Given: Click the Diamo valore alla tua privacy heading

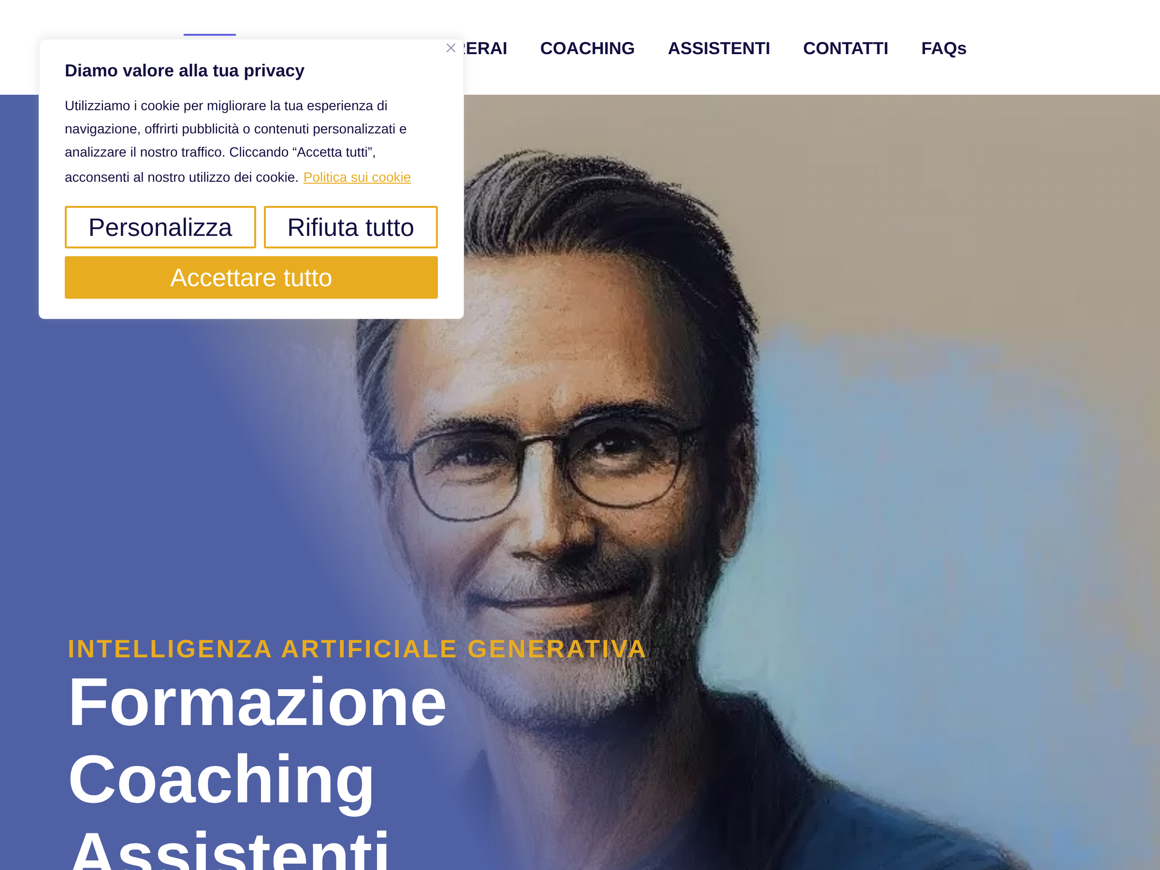Looking at the screenshot, I should coord(185,70).
